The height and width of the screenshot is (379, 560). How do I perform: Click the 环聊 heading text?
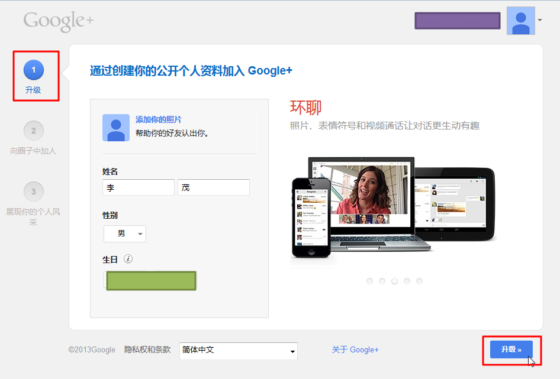point(305,108)
